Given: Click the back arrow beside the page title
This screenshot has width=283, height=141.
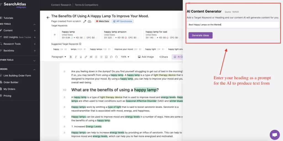Looking at the screenshot, I should pyautogui.click(x=48, y=17).
